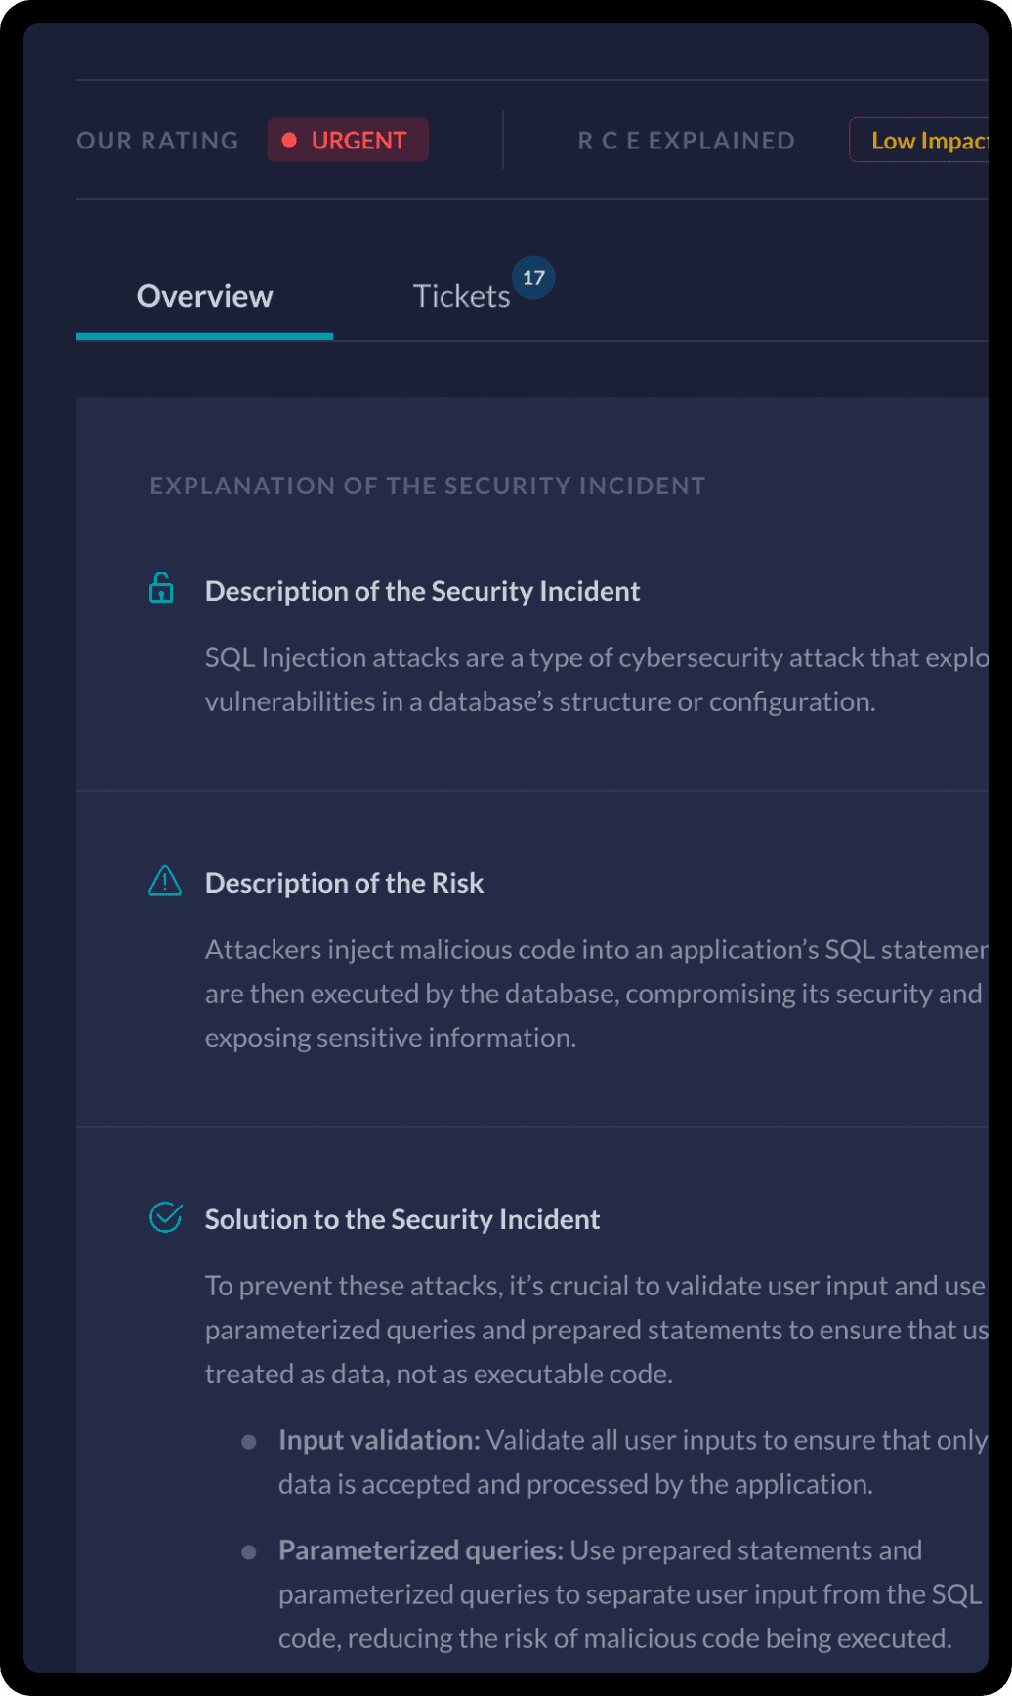Select the Solution to the Security Incident heading
Image resolution: width=1012 pixels, height=1696 pixels.
[401, 1219]
